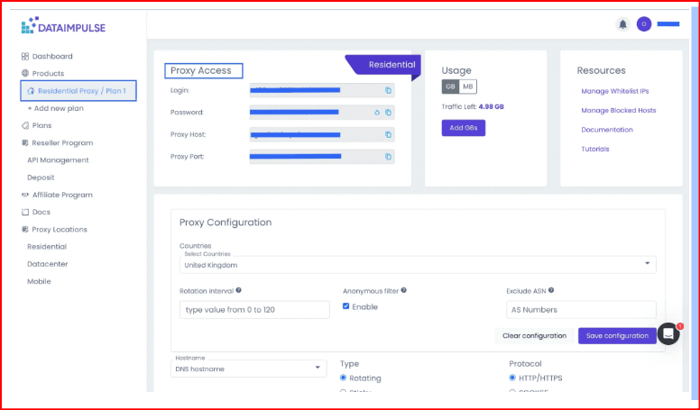700x410 pixels.
Task: Open the user avatar profile icon
Action: (644, 24)
